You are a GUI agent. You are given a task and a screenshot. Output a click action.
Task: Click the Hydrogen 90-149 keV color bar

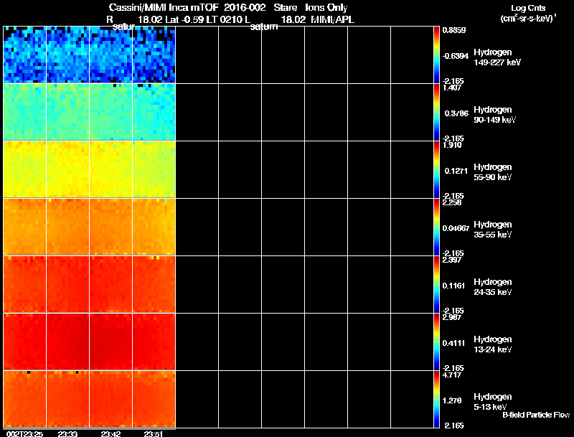click(436, 112)
